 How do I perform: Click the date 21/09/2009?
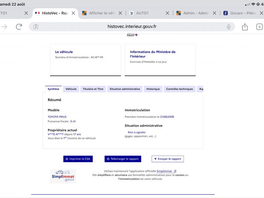tap(167, 117)
